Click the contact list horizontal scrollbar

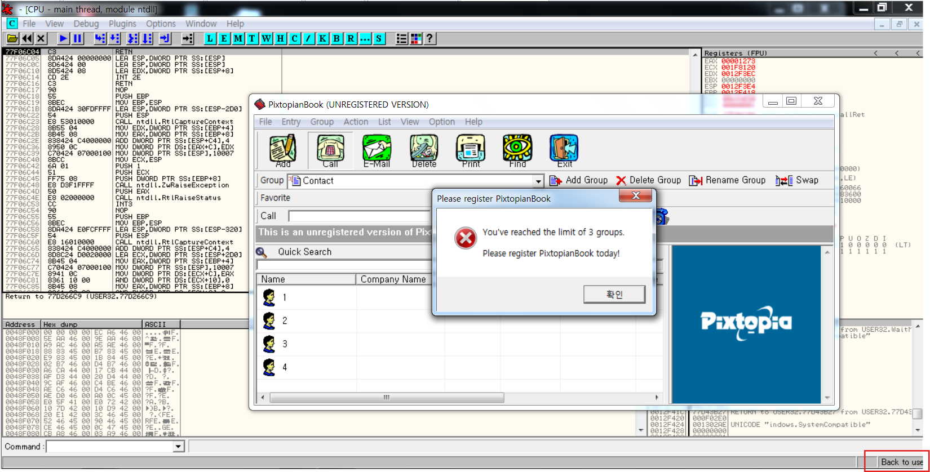tap(387, 398)
